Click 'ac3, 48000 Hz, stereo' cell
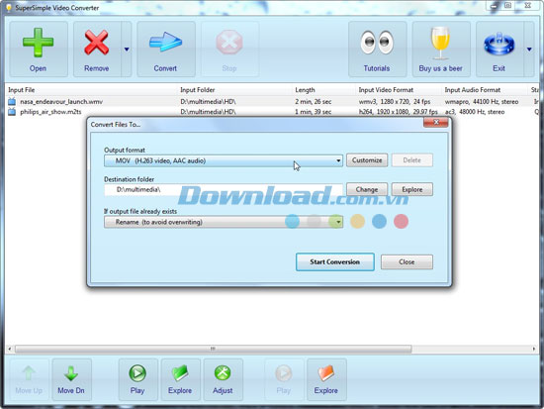 click(x=475, y=112)
